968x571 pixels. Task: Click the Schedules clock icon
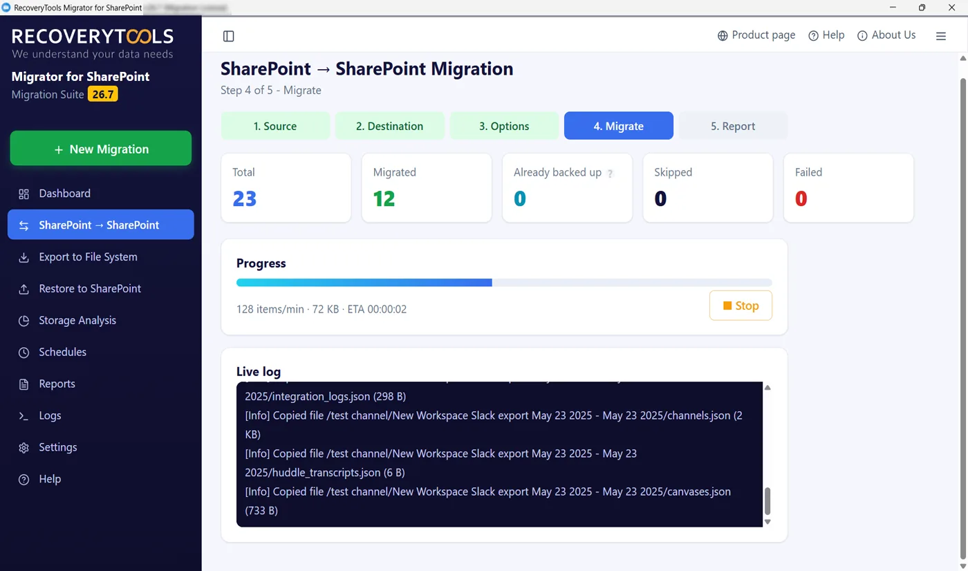pyautogui.click(x=24, y=353)
